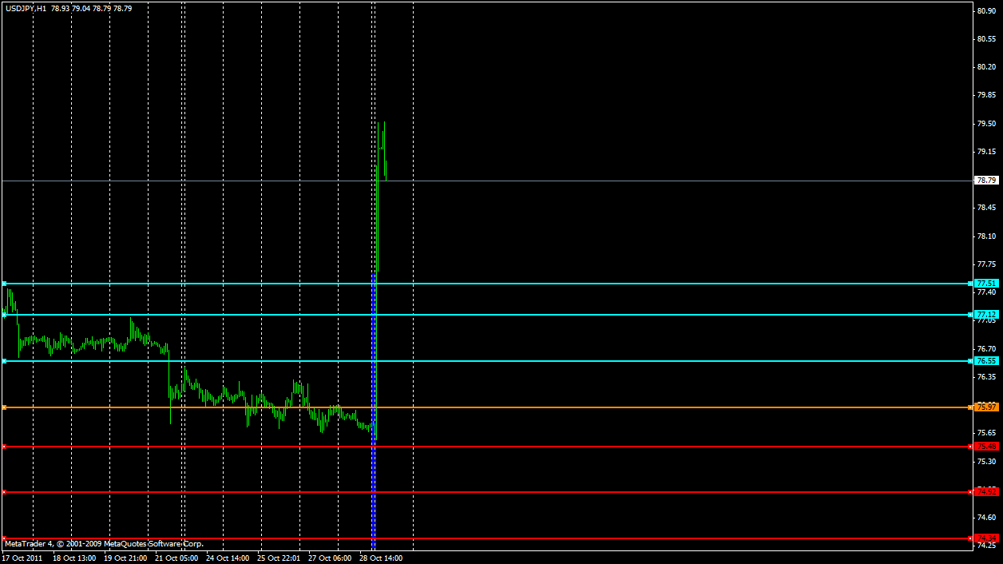
Task: Click the 28 Oct 14:00 time label
Action: point(381,558)
